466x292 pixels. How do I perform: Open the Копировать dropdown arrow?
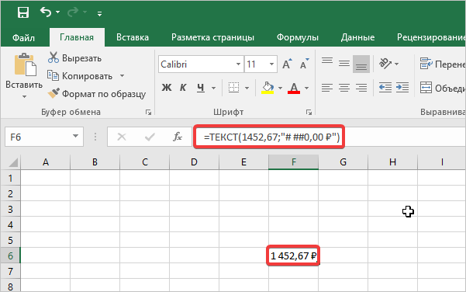pyautogui.click(x=123, y=76)
